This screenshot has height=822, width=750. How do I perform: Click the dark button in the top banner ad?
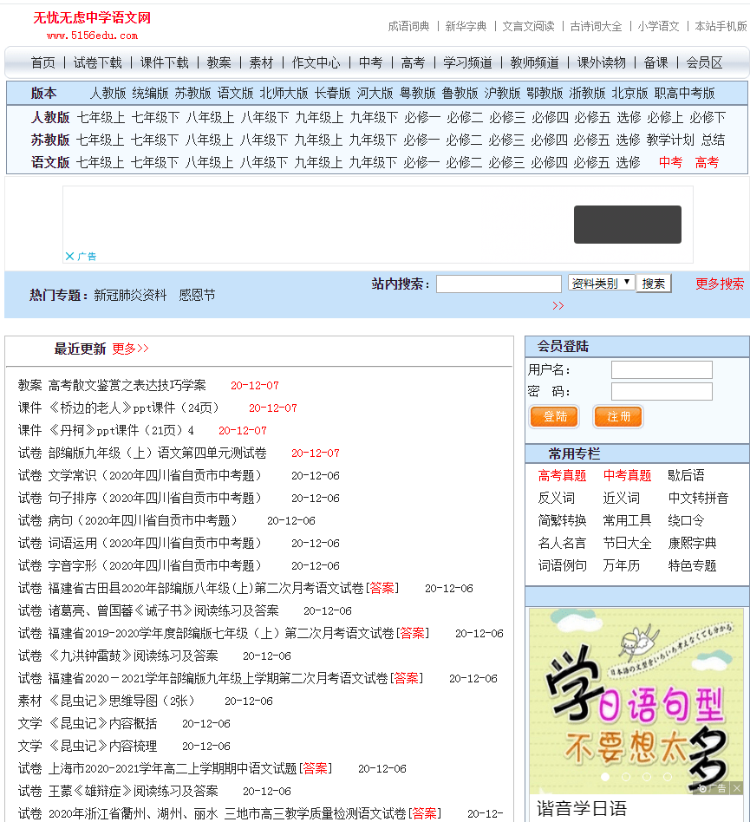(627, 225)
